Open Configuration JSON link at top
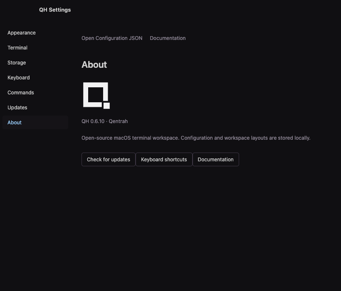 pos(112,38)
